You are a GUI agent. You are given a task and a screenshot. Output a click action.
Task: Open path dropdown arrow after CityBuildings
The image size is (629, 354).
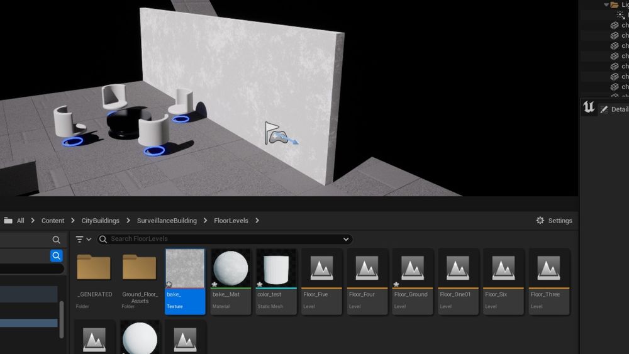(x=128, y=221)
